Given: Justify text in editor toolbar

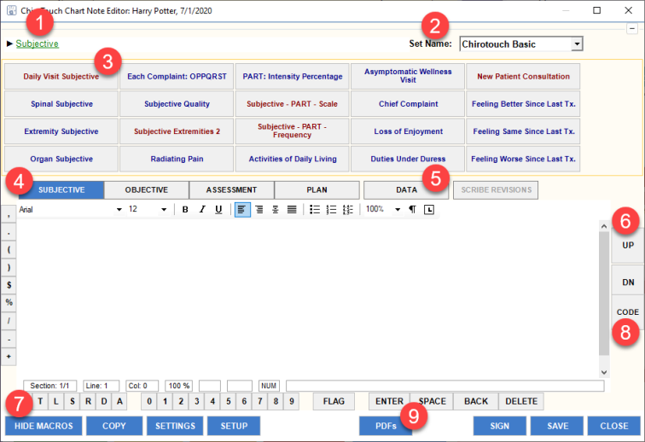Looking at the screenshot, I should [x=292, y=209].
